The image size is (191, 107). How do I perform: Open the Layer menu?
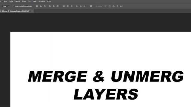pos(5,1)
